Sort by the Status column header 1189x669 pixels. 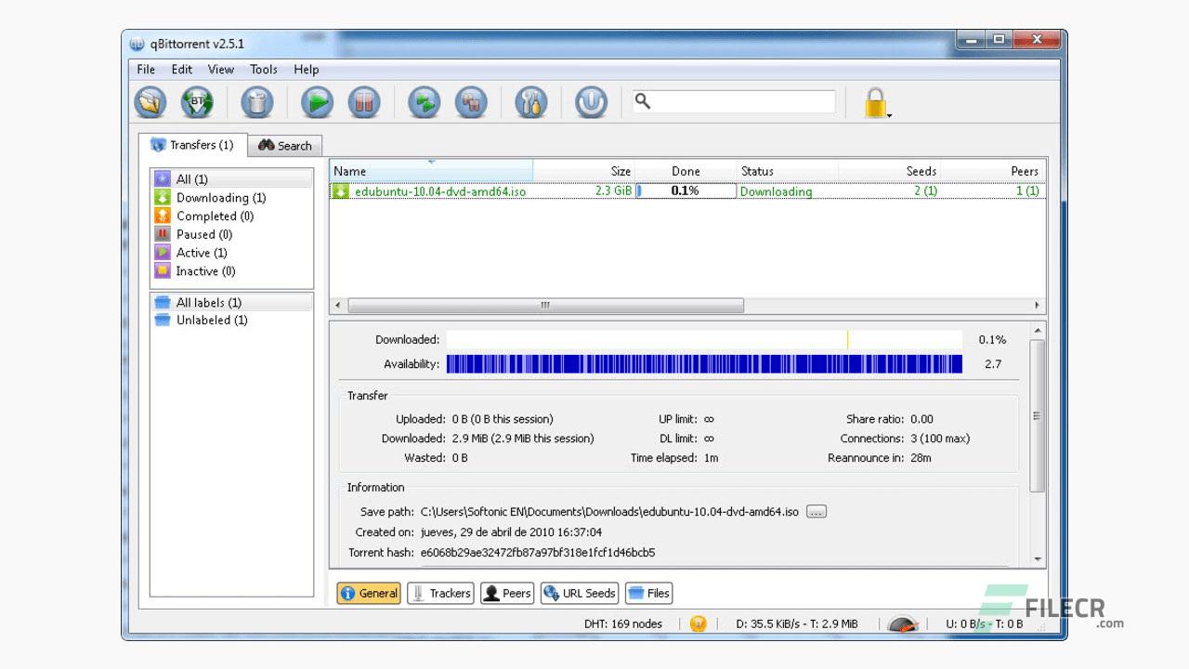point(788,171)
